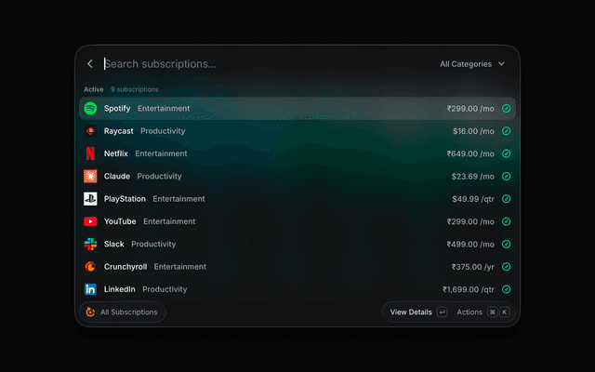Click the return key icon beside View Details
This screenshot has width=595, height=372.
click(x=442, y=312)
